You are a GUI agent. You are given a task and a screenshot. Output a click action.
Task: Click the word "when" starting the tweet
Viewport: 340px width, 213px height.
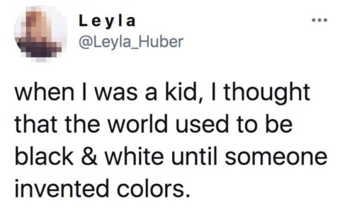[x=45, y=94]
